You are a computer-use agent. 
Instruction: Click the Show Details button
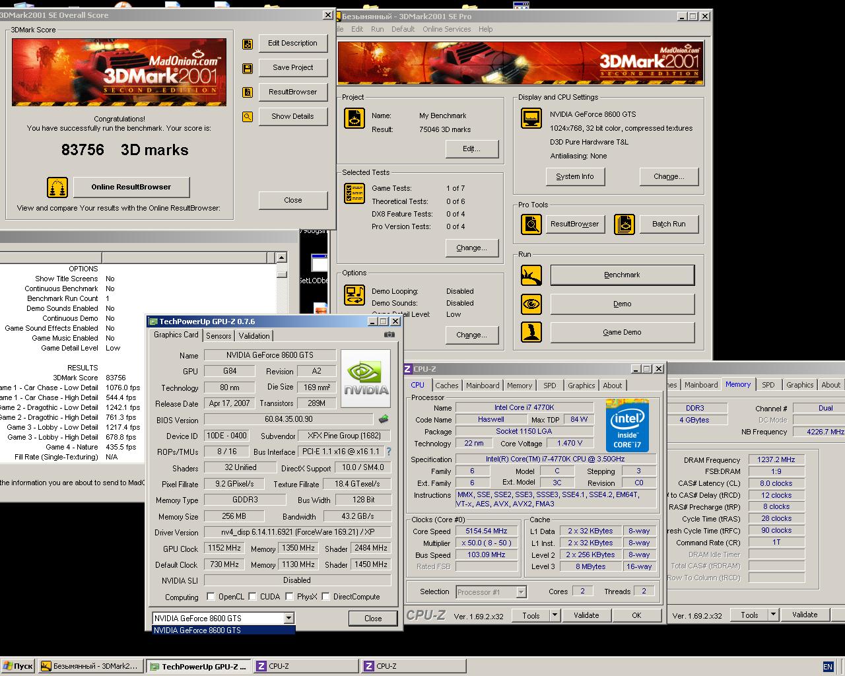click(x=292, y=117)
